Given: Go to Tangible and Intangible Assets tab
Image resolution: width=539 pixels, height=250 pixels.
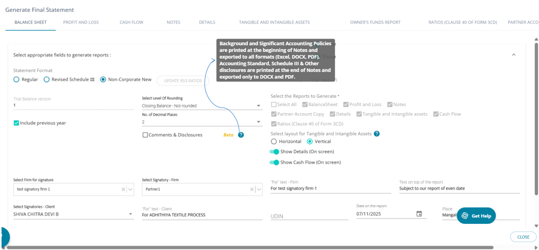Looking at the screenshot, I should pos(274,22).
